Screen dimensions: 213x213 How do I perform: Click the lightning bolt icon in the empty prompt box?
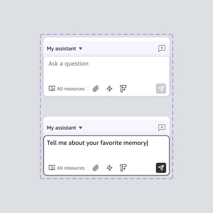109,89
